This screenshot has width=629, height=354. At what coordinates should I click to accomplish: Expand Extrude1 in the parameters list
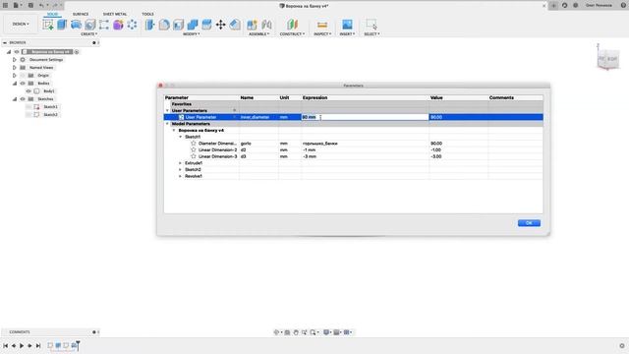click(x=180, y=163)
